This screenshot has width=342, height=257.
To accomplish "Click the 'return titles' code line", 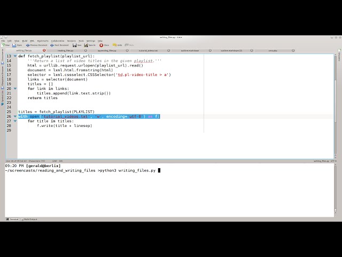I will [43, 98].
